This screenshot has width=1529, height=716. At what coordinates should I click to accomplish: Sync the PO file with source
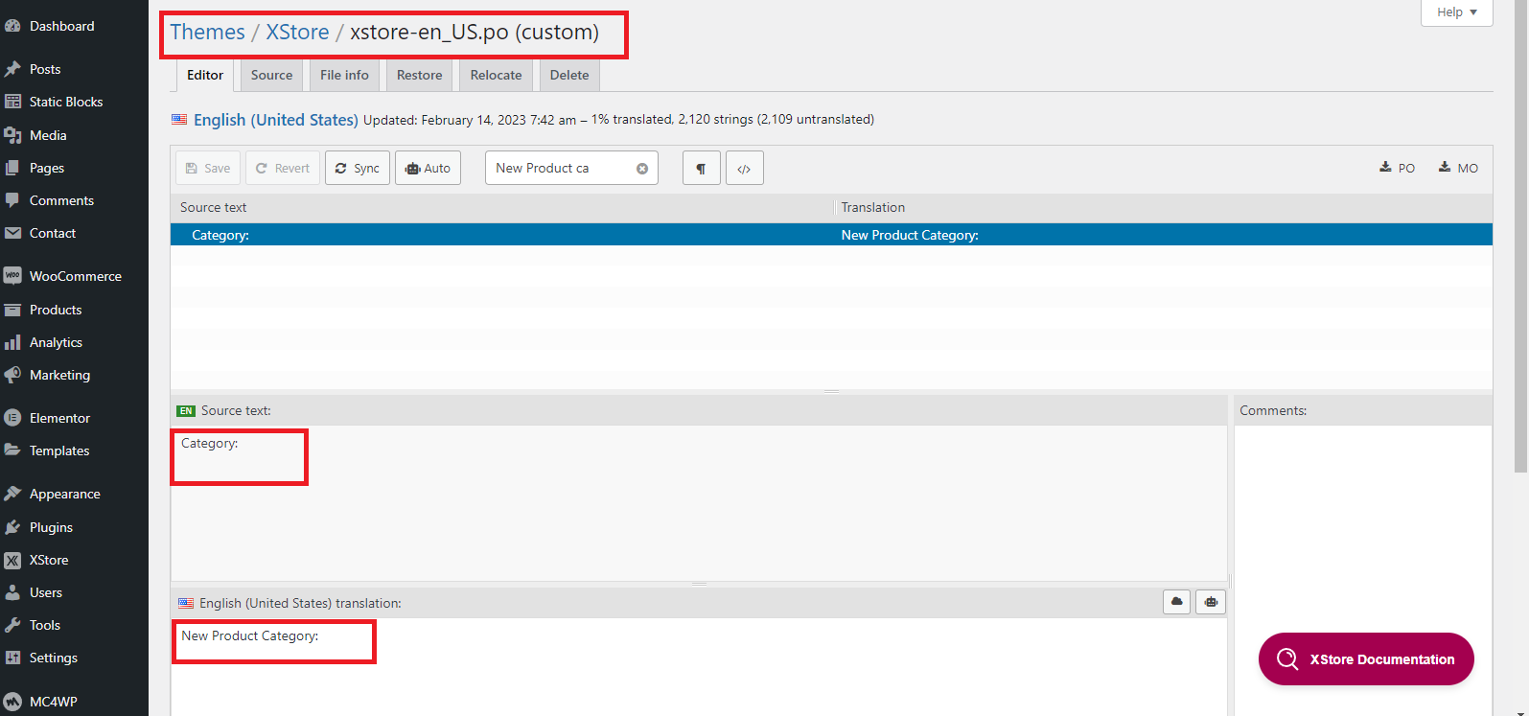pyautogui.click(x=358, y=168)
